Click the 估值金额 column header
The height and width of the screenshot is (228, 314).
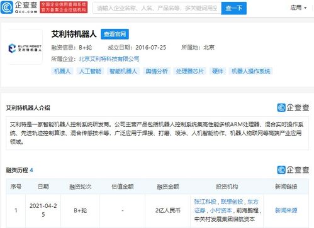pyautogui.click(x=123, y=187)
